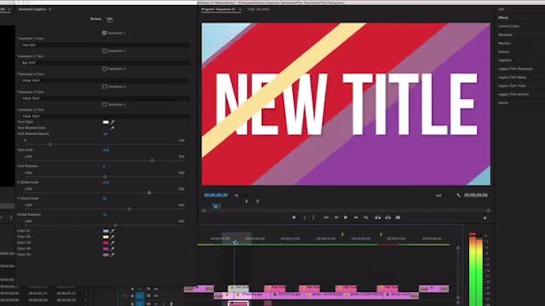Open the Button Editor plus icon

click(x=485, y=218)
